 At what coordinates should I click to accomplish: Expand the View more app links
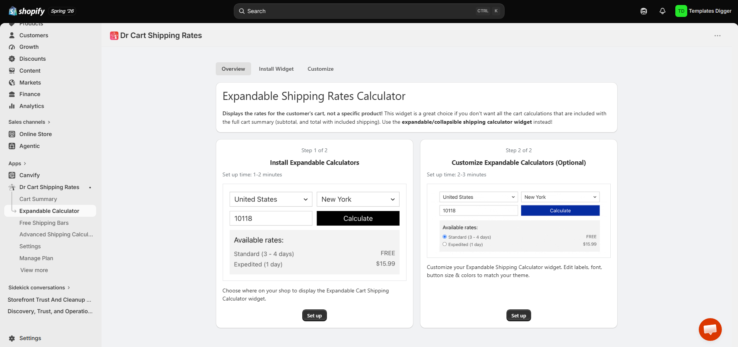34,270
